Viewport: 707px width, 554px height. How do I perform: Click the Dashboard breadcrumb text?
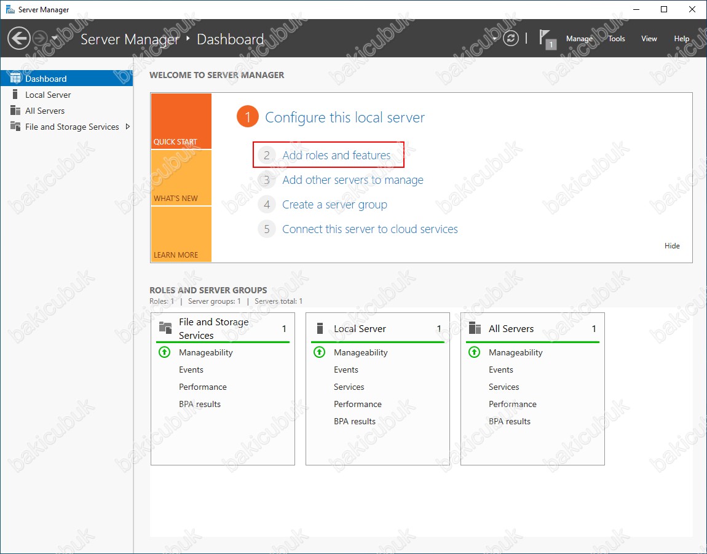pos(231,39)
